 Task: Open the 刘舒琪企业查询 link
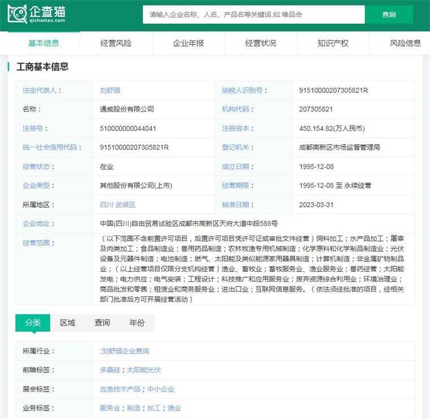[x=126, y=351]
